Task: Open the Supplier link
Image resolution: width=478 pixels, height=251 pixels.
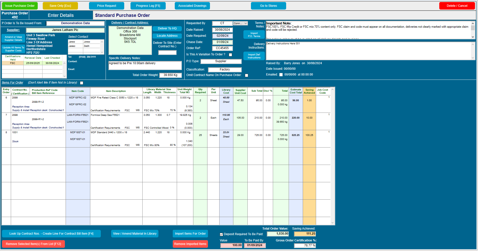Action: click(x=13, y=30)
